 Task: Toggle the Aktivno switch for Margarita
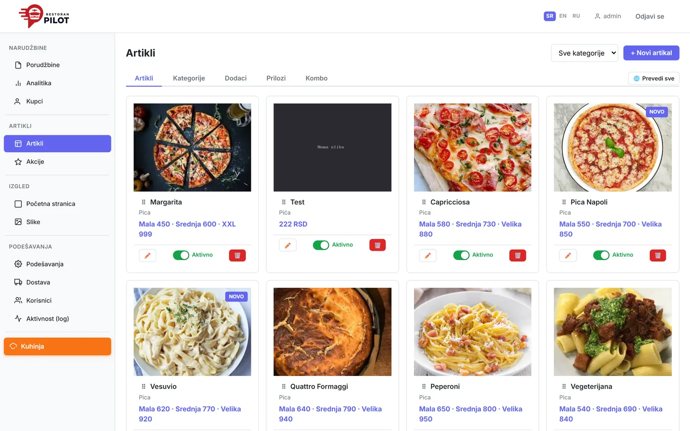pyautogui.click(x=181, y=255)
